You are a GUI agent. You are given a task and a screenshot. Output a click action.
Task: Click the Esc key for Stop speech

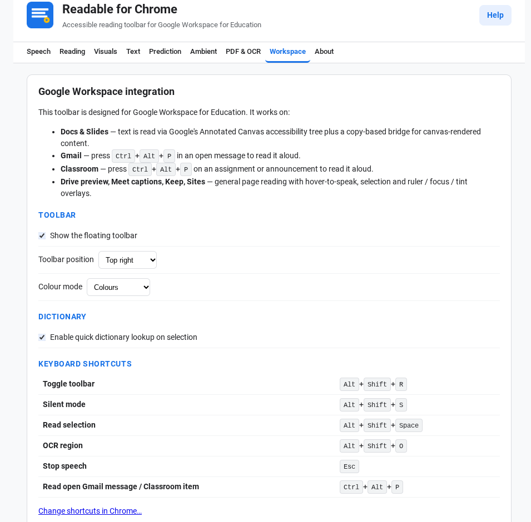[x=349, y=466]
